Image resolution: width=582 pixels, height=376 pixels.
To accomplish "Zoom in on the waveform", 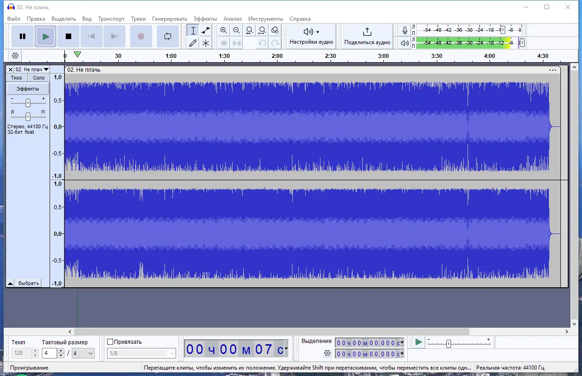I will 223,30.
